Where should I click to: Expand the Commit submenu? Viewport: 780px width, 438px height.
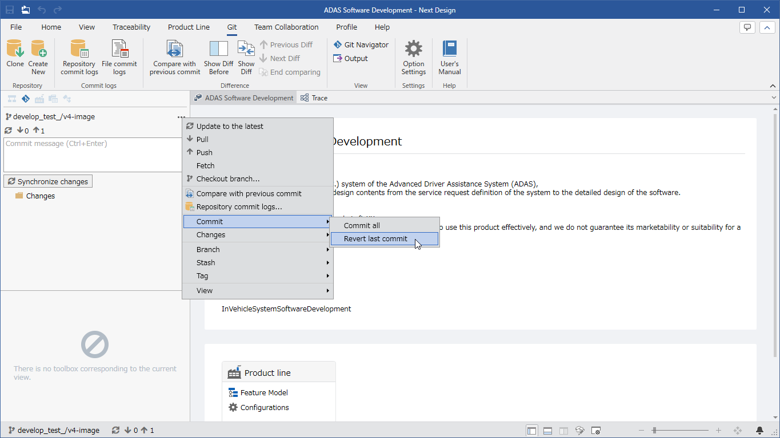(258, 221)
